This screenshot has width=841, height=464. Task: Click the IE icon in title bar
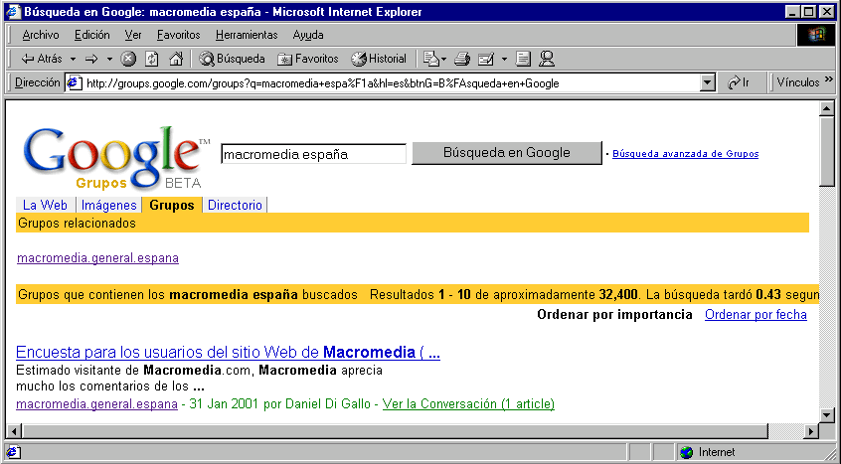(13, 12)
